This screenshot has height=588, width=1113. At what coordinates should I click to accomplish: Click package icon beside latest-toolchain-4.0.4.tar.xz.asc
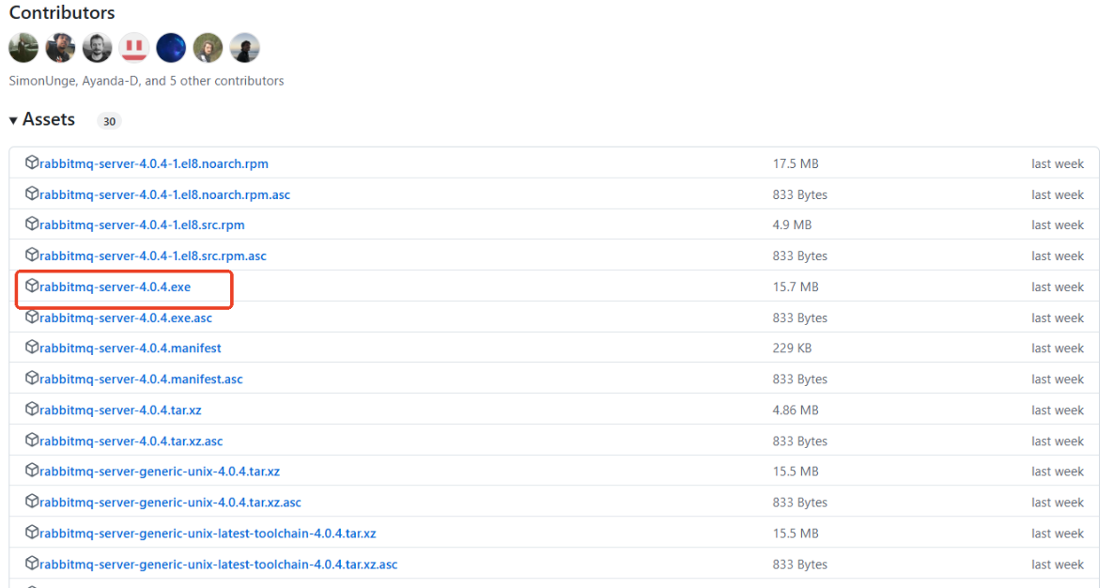(31, 564)
